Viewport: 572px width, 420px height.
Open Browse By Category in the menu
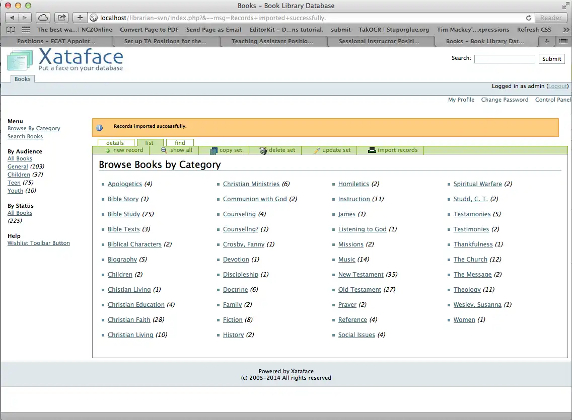[x=34, y=128]
